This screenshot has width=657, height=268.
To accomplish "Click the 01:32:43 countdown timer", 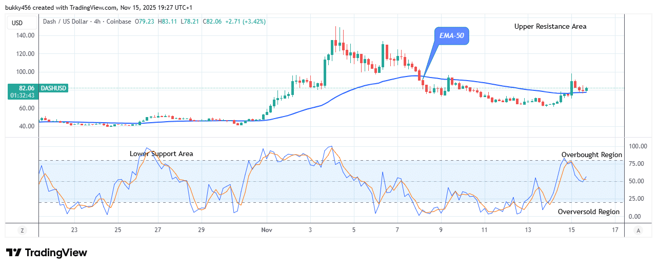I will tap(23, 95).
